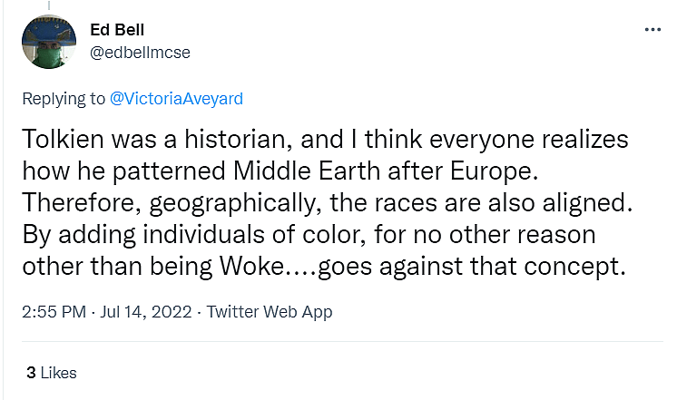
Task: Click the "Replying to" label
Action: 62,99
